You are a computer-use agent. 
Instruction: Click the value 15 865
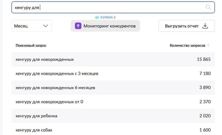(x=204, y=59)
